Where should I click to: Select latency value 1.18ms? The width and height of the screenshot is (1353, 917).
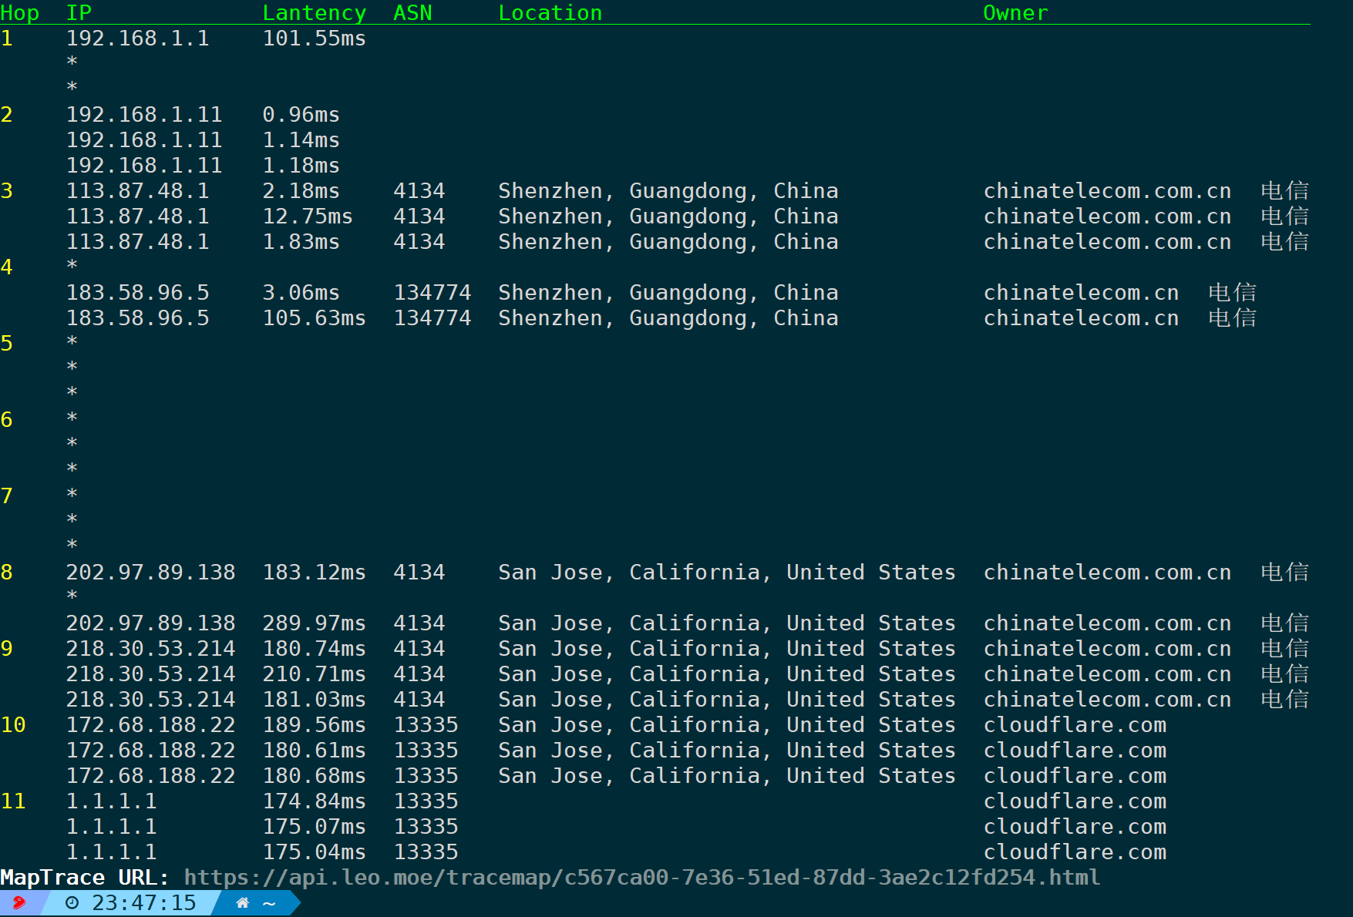point(301,166)
